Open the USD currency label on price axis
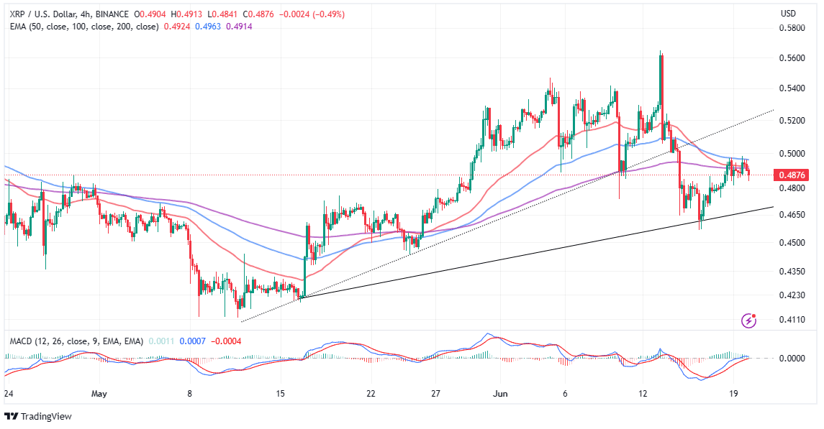824x429 pixels. [x=788, y=14]
